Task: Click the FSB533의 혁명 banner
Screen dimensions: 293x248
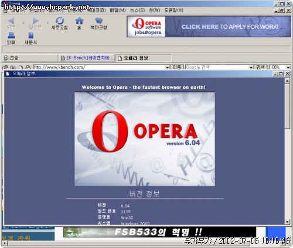Action: coord(159,232)
